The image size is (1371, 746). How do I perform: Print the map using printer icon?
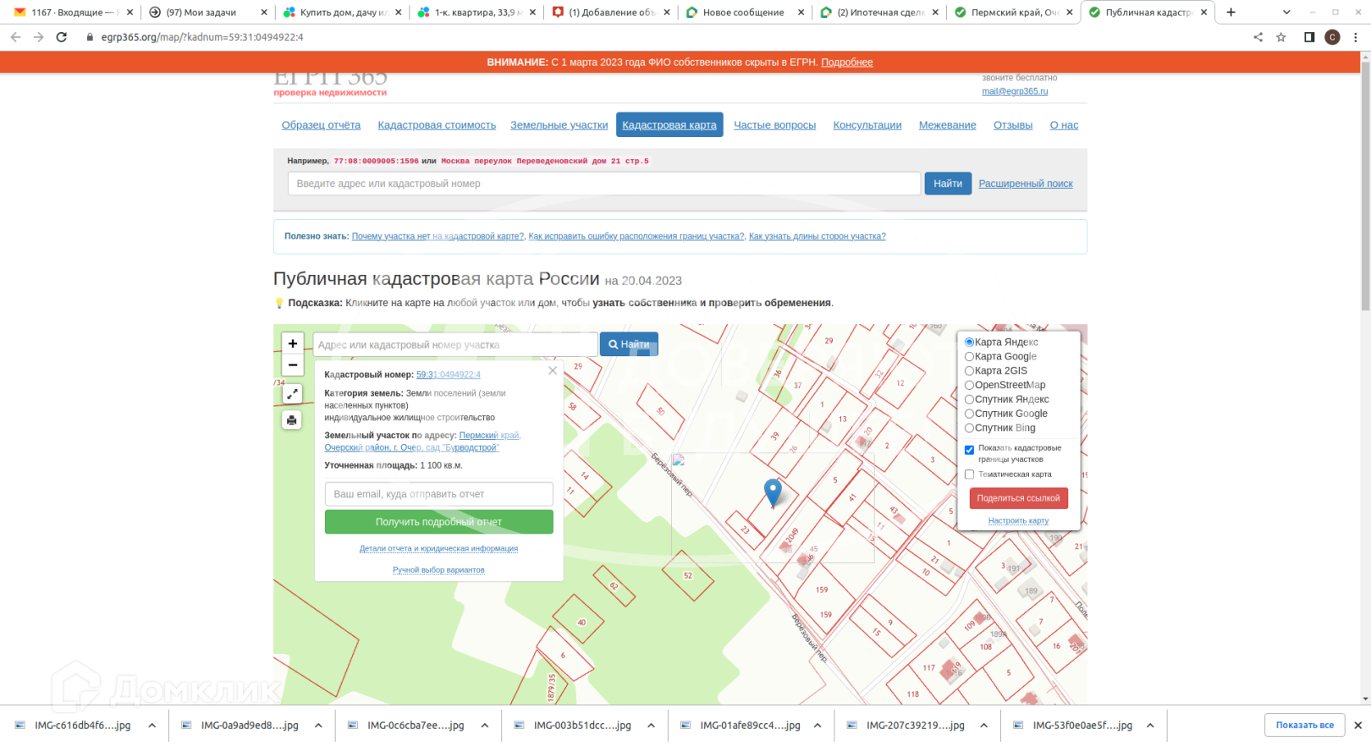[292, 420]
